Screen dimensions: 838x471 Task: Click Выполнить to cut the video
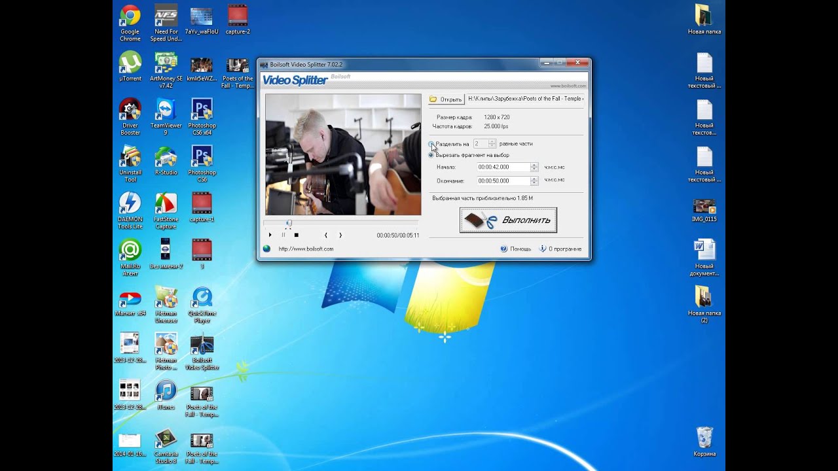click(508, 220)
